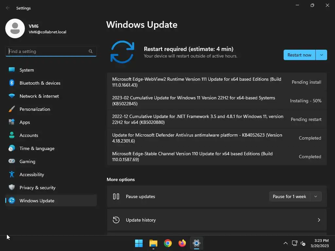Click the Accessibility figure icon
The width and height of the screenshot is (335, 251).
[12, 175]
